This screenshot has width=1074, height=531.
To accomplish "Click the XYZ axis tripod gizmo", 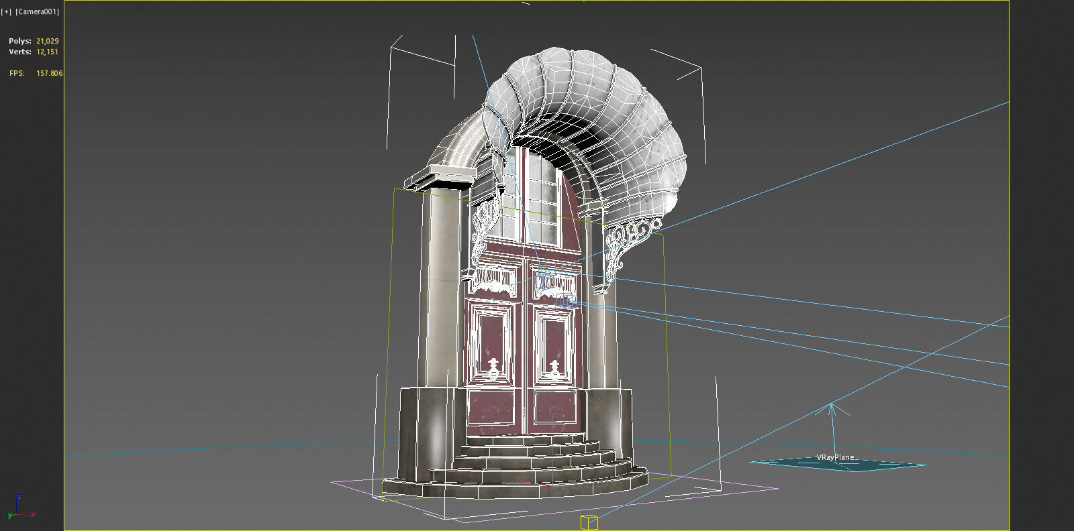I will (x=20, y=508).
